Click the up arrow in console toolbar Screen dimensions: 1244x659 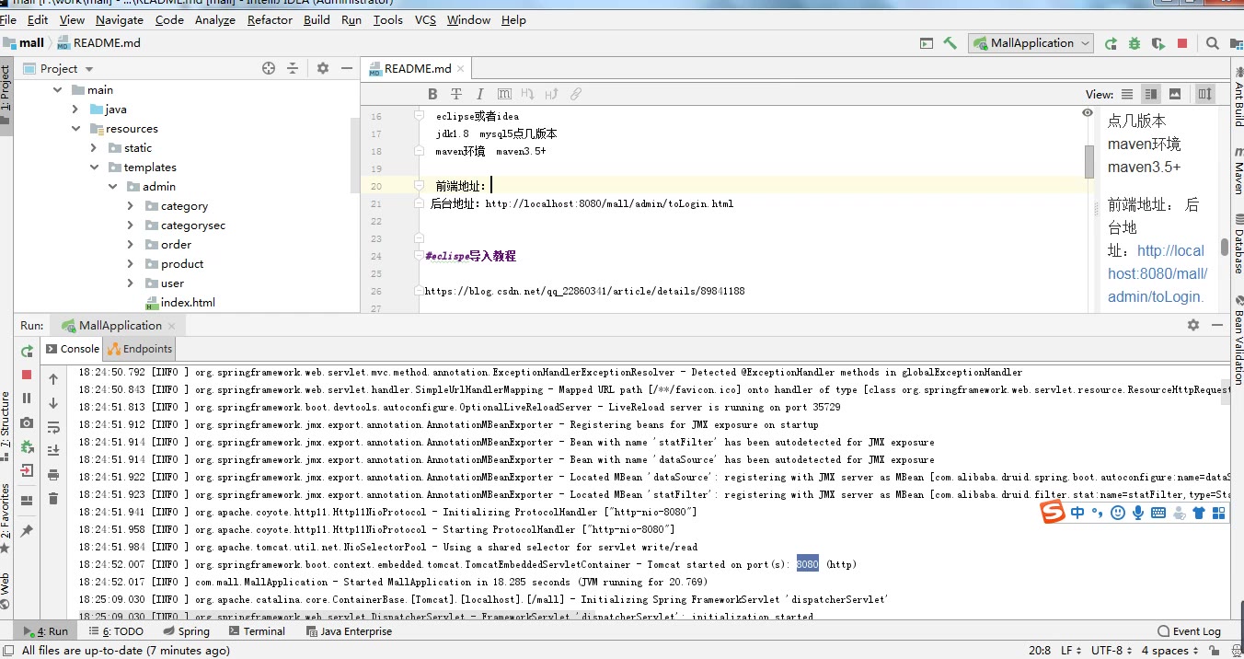coord(53,379)
